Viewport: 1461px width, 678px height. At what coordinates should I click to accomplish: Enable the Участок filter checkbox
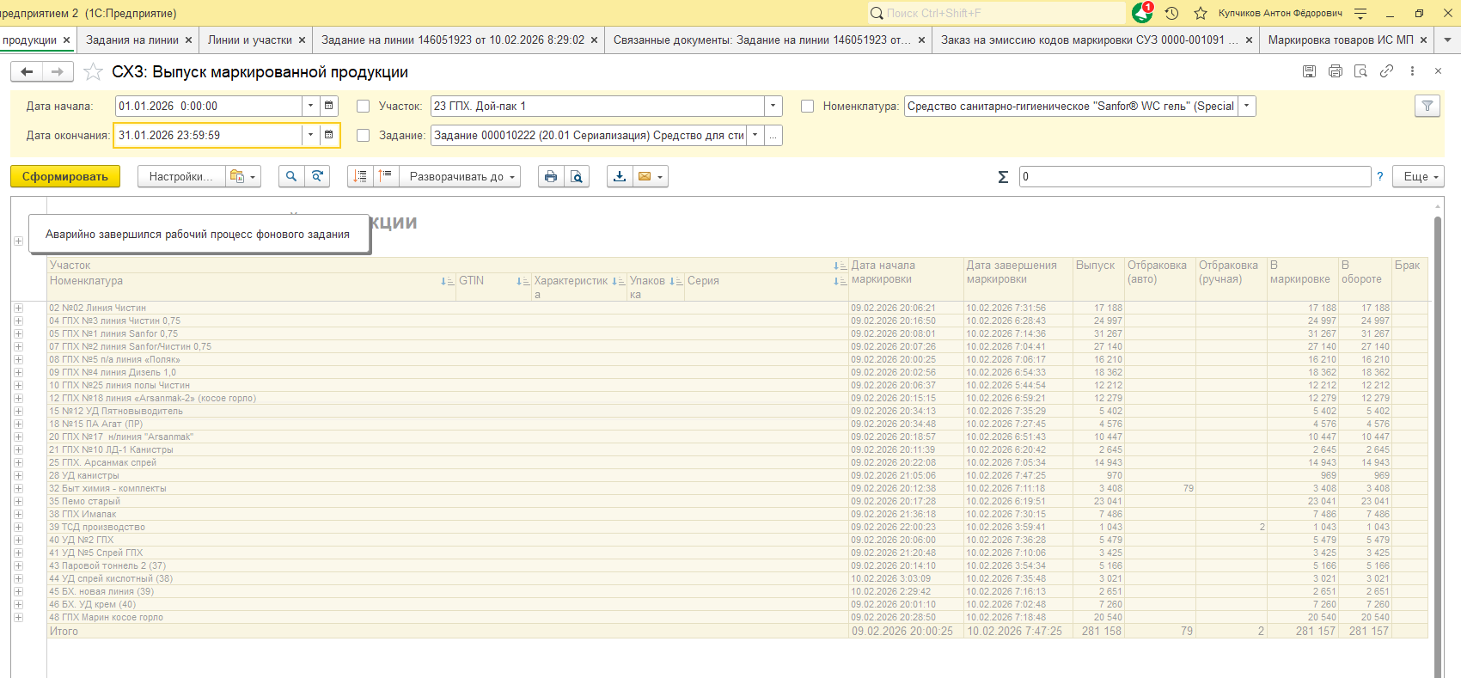pos(364,107)
